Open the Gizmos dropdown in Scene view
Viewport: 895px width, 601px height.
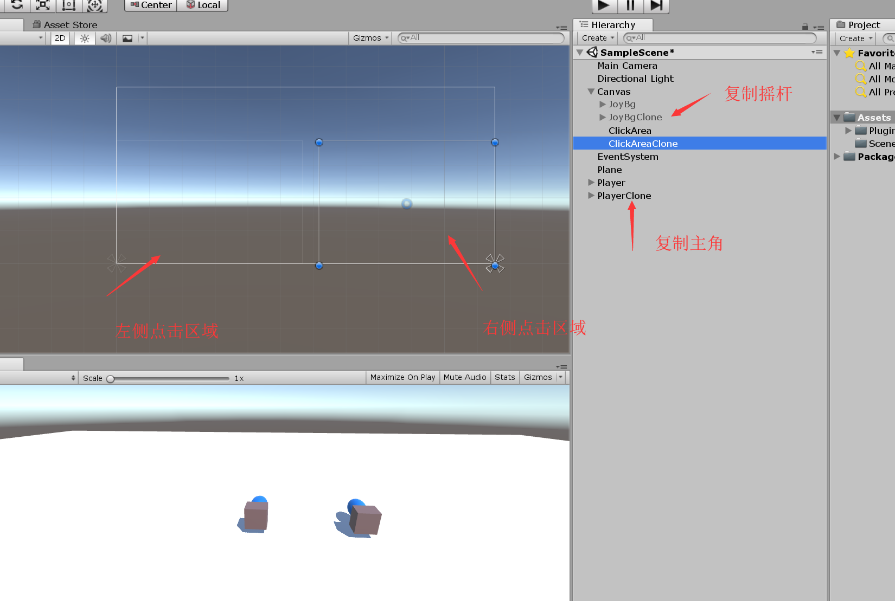click(370, 38)
